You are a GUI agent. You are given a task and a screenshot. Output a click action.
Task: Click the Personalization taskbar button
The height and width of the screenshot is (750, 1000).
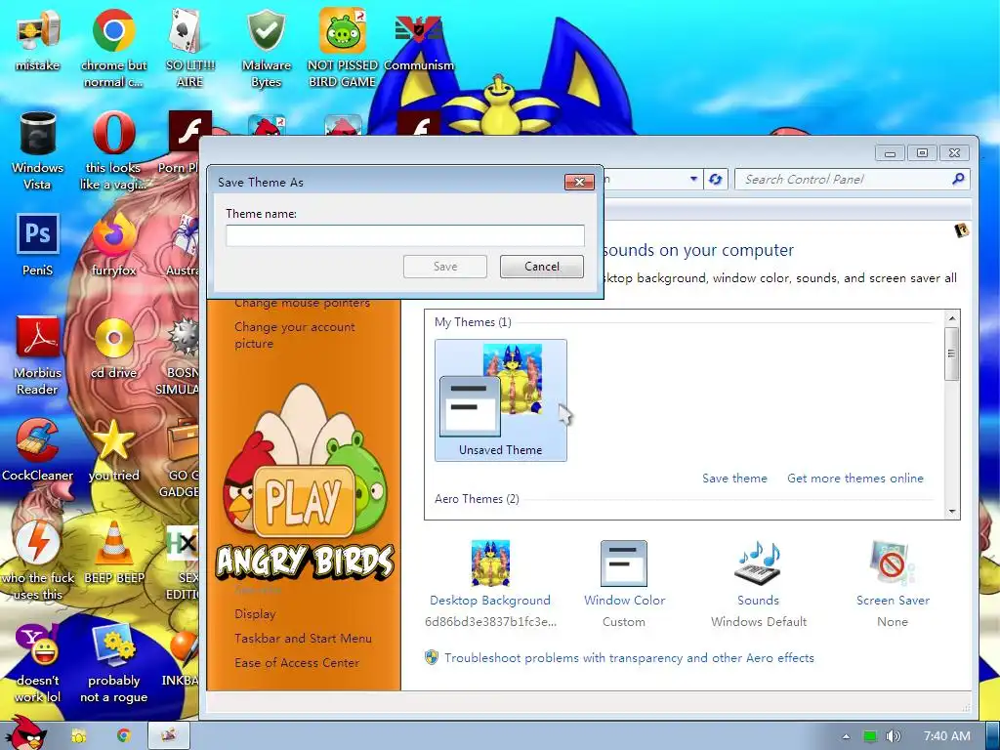click(169, 736)
